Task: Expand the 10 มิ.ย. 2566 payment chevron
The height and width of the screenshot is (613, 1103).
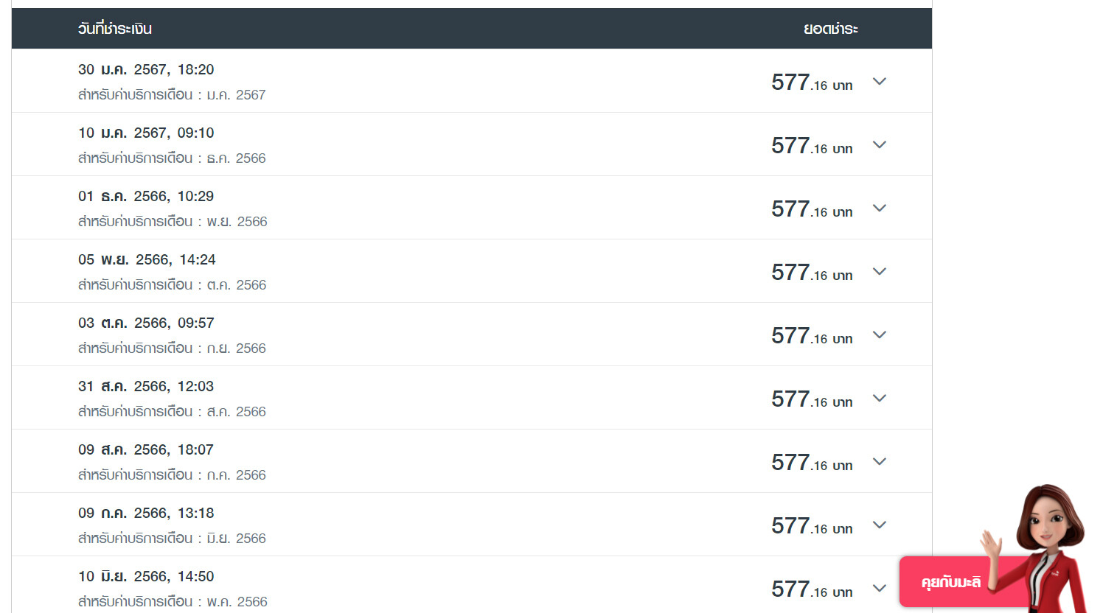Action: (879, 588)
